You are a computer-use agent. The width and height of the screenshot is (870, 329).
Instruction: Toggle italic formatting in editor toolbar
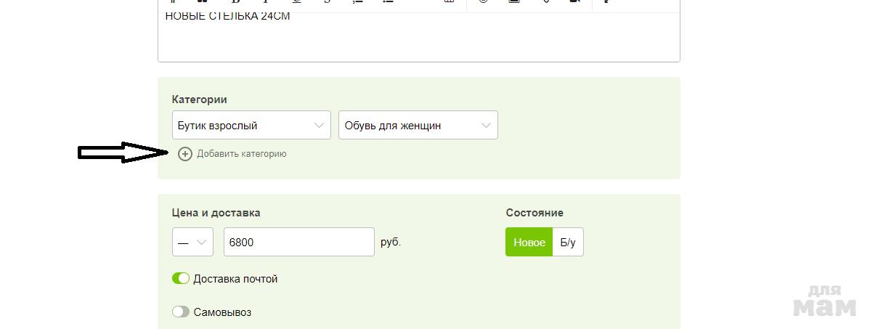265,2
